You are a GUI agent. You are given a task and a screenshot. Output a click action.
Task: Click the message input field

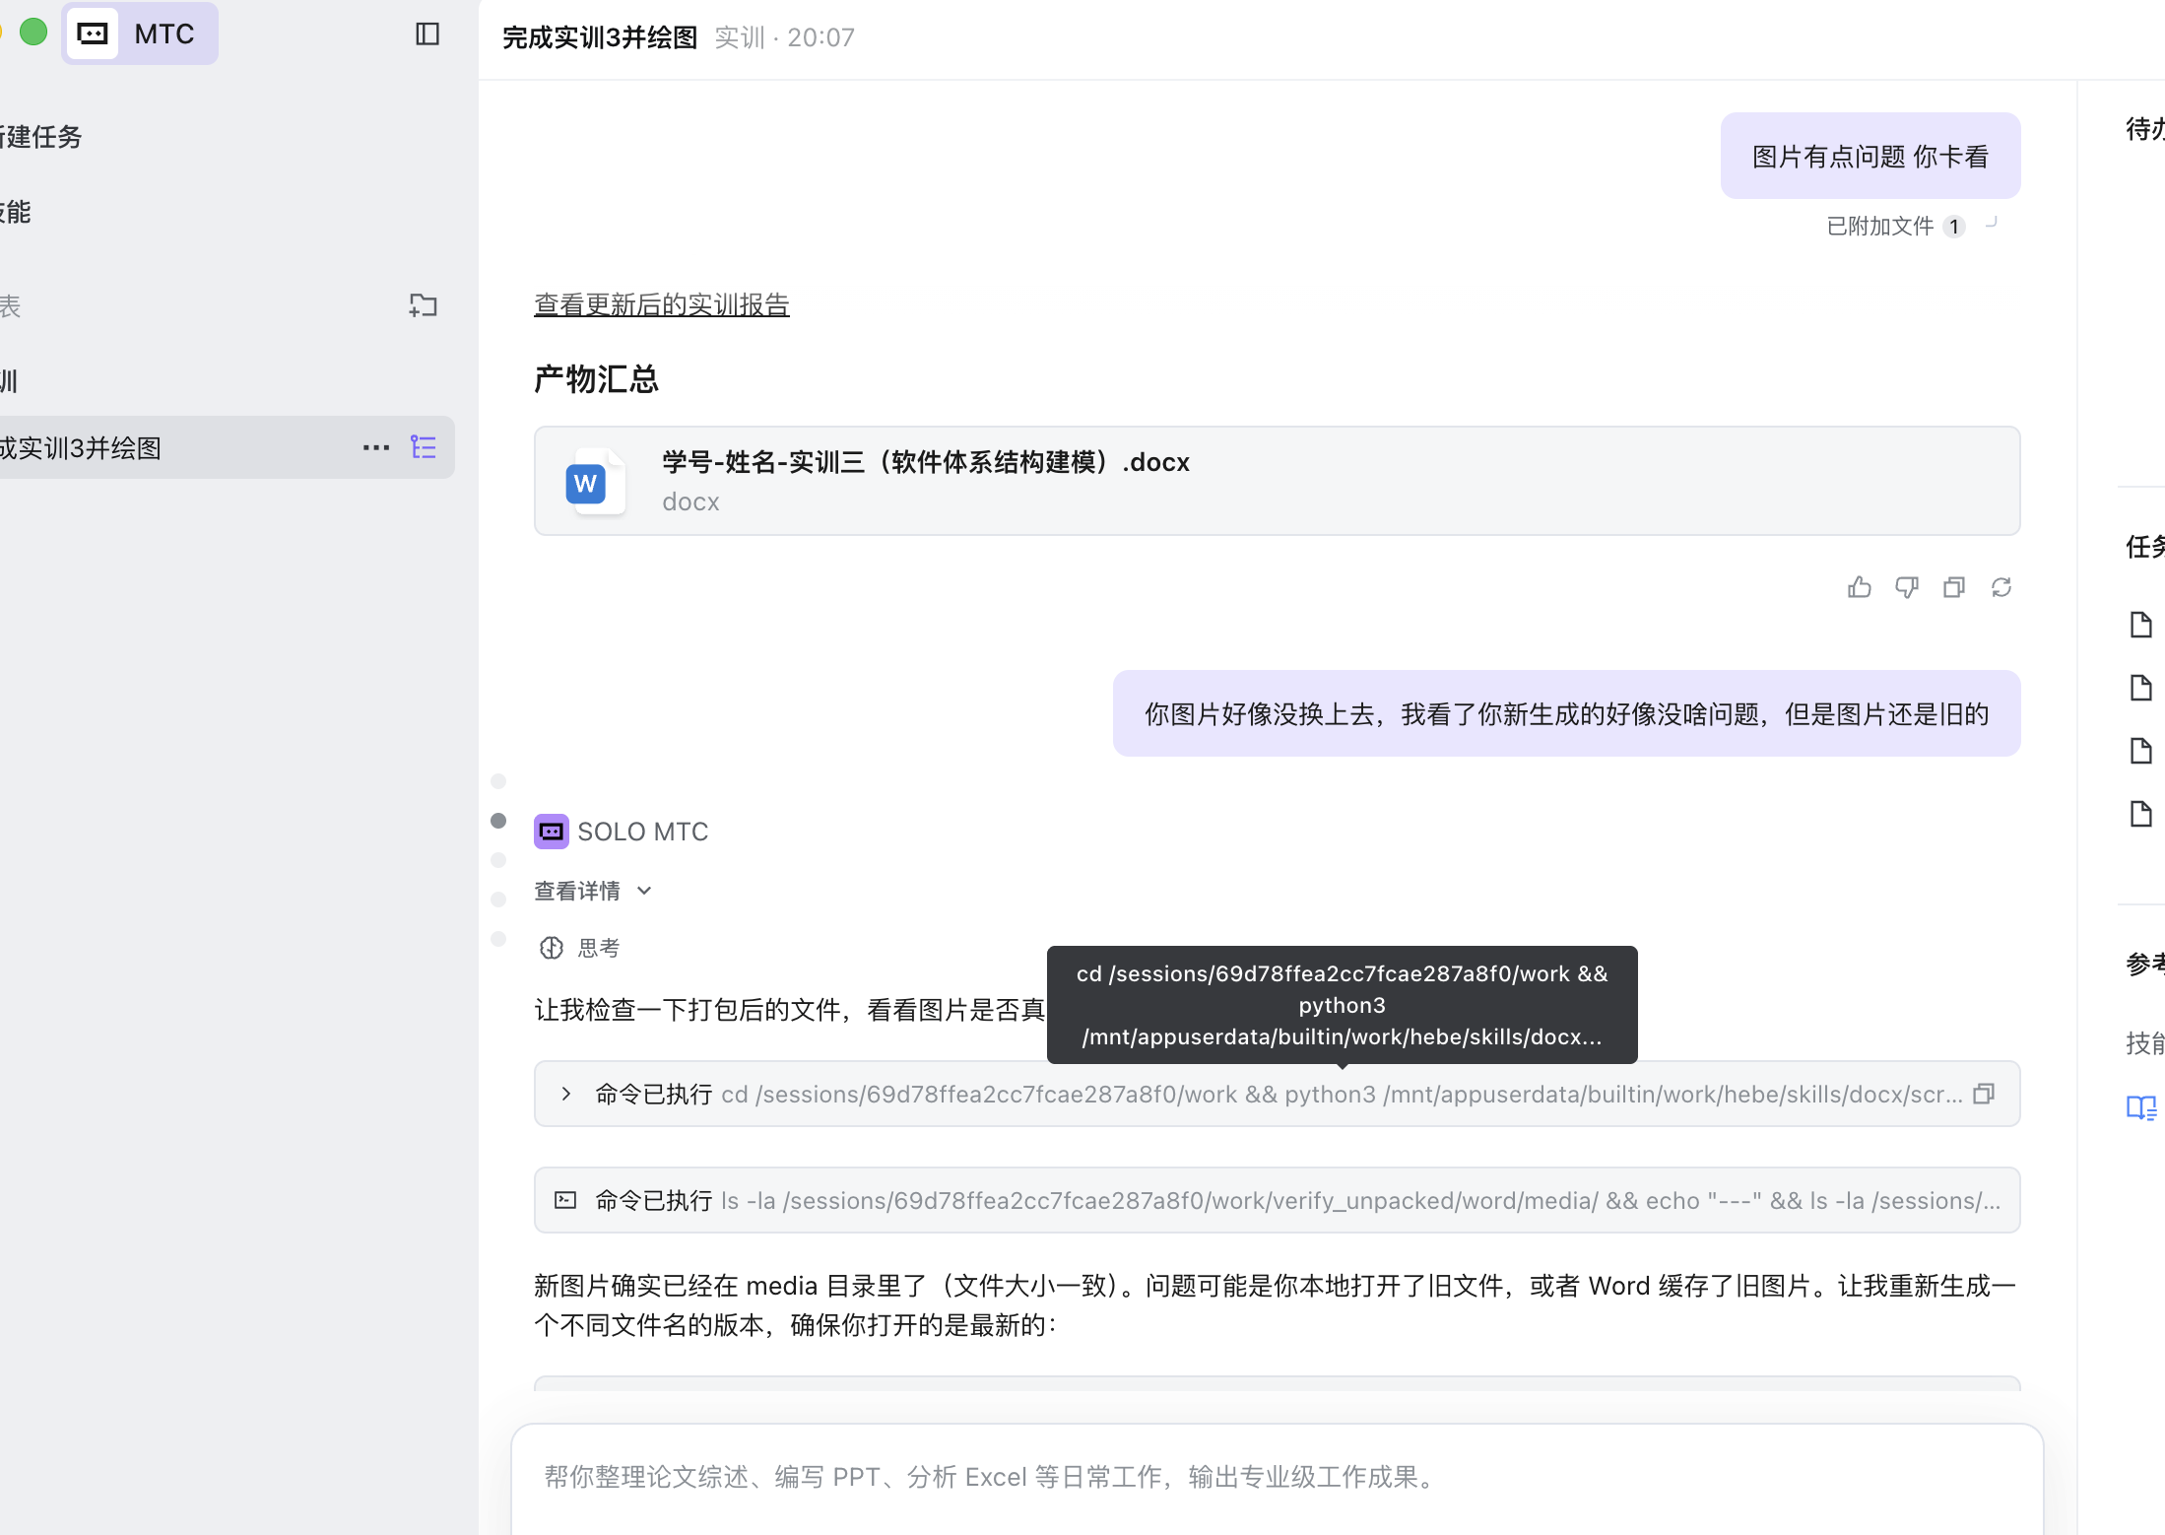(x=1277, y=1477)
